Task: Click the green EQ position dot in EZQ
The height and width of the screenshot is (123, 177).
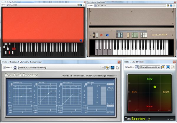Action: (155, 87)
